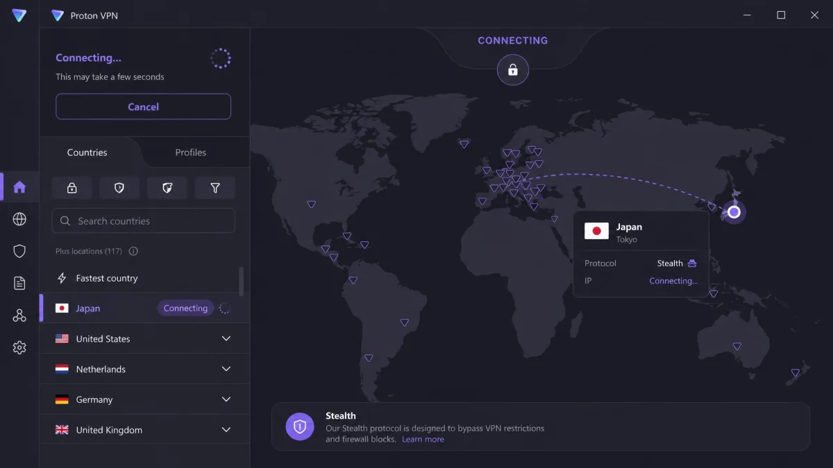Expand the Germany server list
This screenshot has width=833, height=468.
point(226,400)
